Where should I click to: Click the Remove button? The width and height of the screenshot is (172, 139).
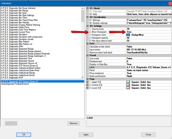click(x=73, y=123)
